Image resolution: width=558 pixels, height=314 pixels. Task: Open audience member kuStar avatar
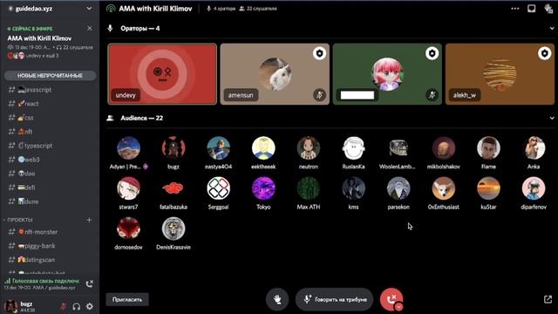pos(488,188)
